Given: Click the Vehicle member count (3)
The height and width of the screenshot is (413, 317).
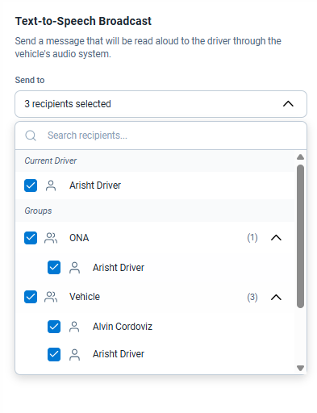Looking at the screenshot, I should pos(252,297).
